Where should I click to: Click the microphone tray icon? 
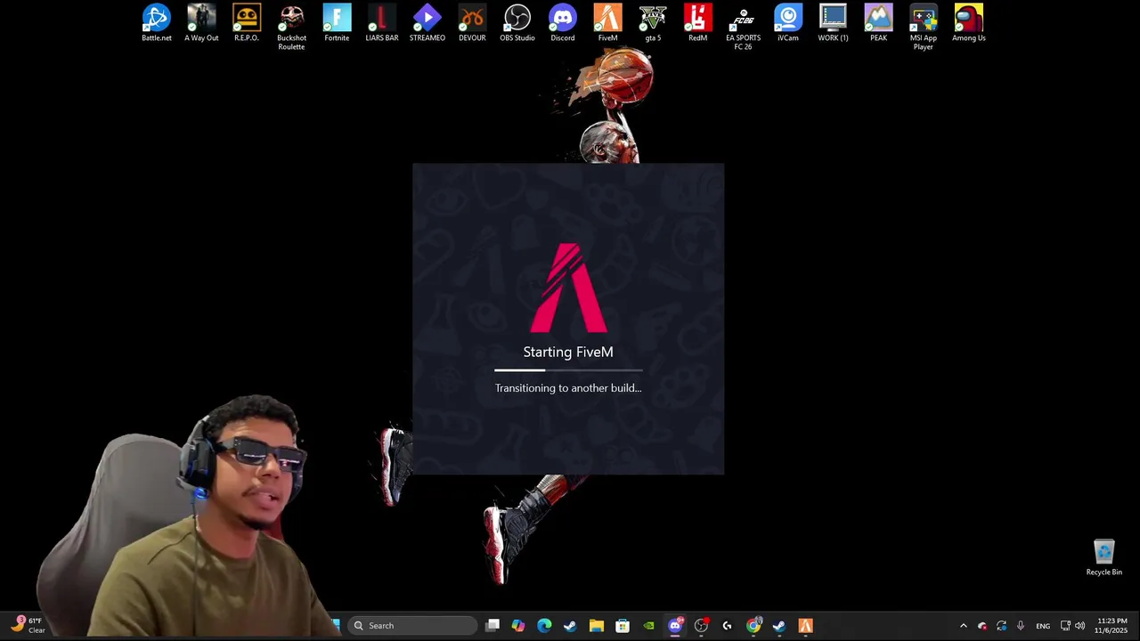tap(1021, 626)
